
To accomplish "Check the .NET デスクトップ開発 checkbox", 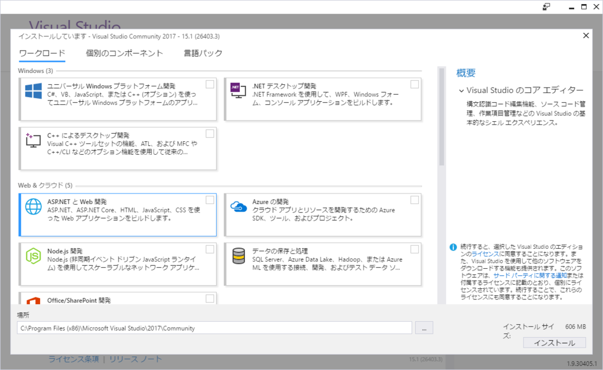I will (x=415, y=84).
